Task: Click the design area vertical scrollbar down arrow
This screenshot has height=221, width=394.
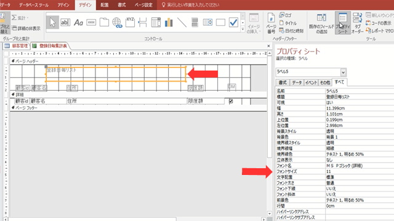Action: 270,214
